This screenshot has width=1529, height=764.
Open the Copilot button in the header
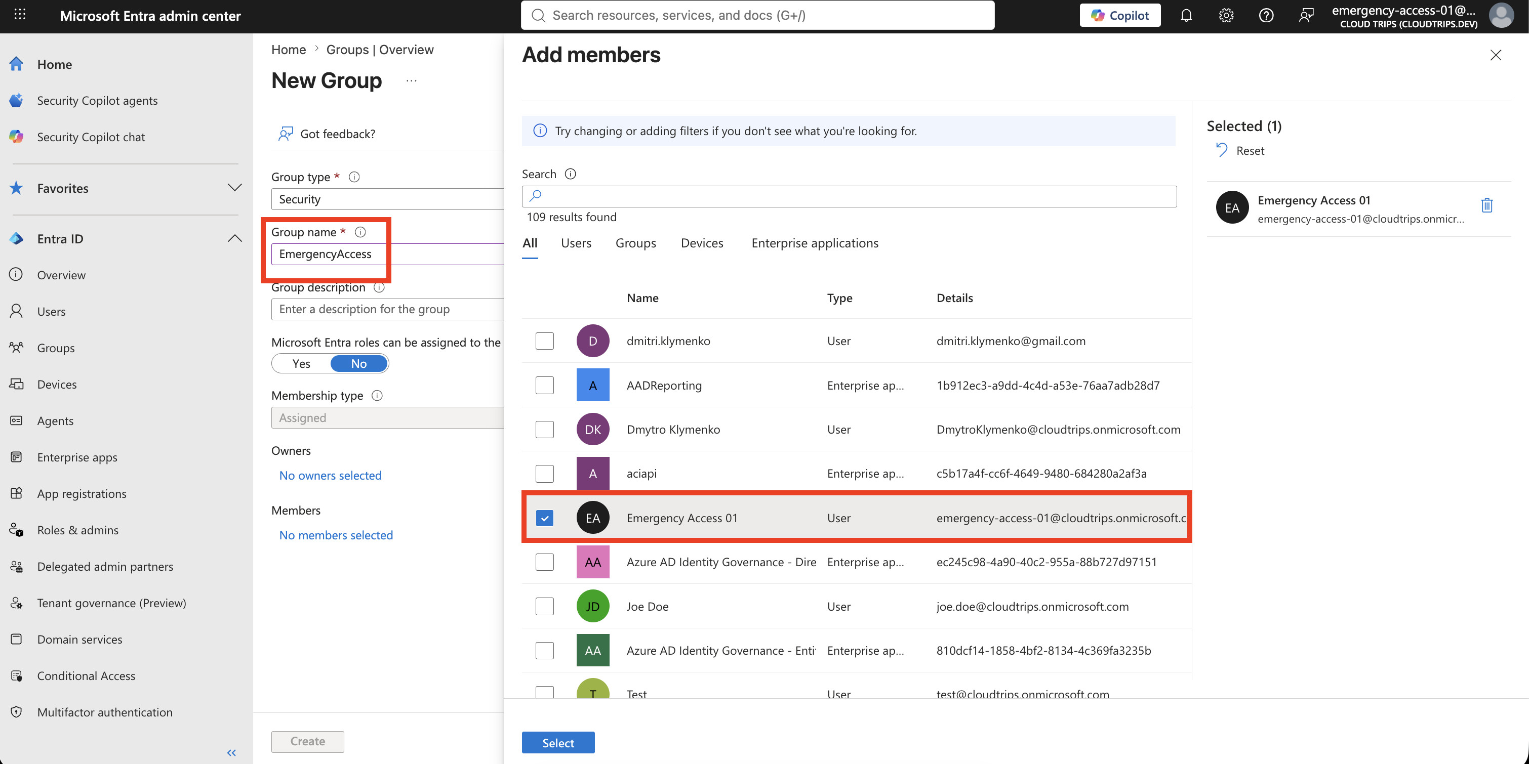[x=1119, y=15]
